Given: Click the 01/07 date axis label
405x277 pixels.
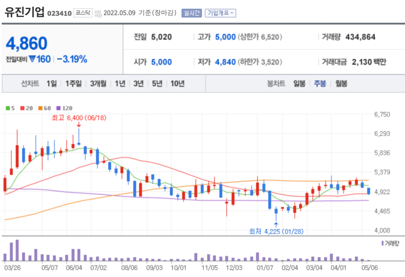Looking at the screenshot, I should [x=265, y=268].
